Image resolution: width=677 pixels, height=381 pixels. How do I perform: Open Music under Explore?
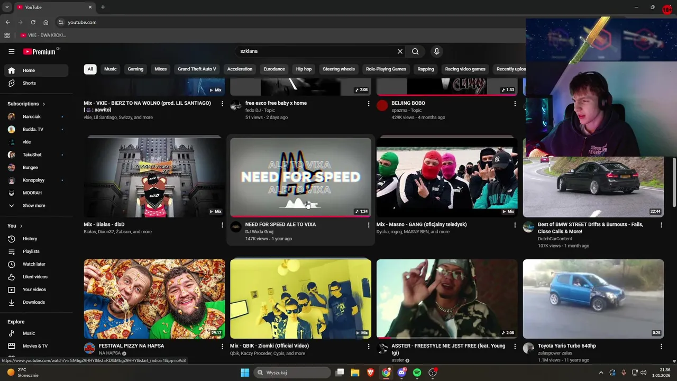pyautogui.click(x=36, y=333)
